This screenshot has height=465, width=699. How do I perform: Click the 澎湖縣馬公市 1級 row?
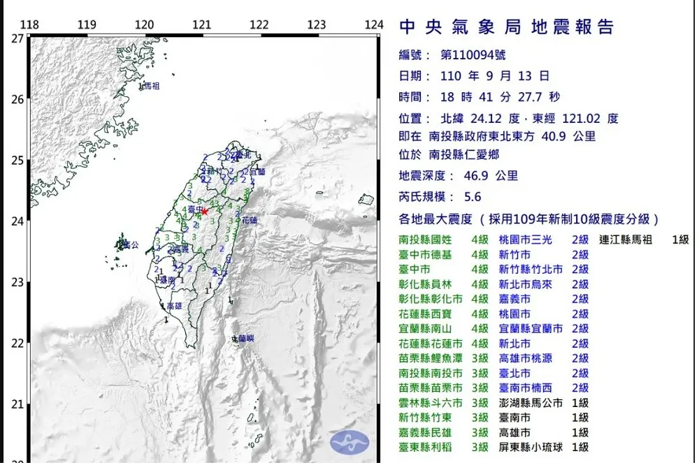pos(543,403)
